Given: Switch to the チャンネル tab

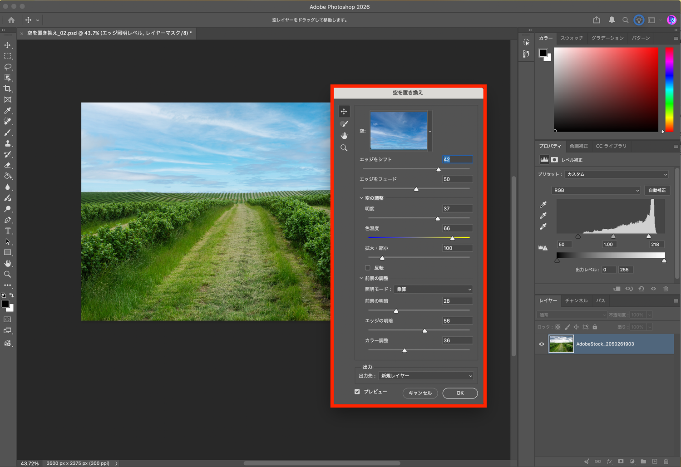Looking at the screenshot, I should (576, 300).
